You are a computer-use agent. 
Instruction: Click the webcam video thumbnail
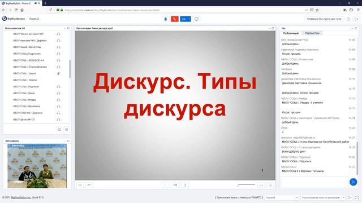(37, 166)
